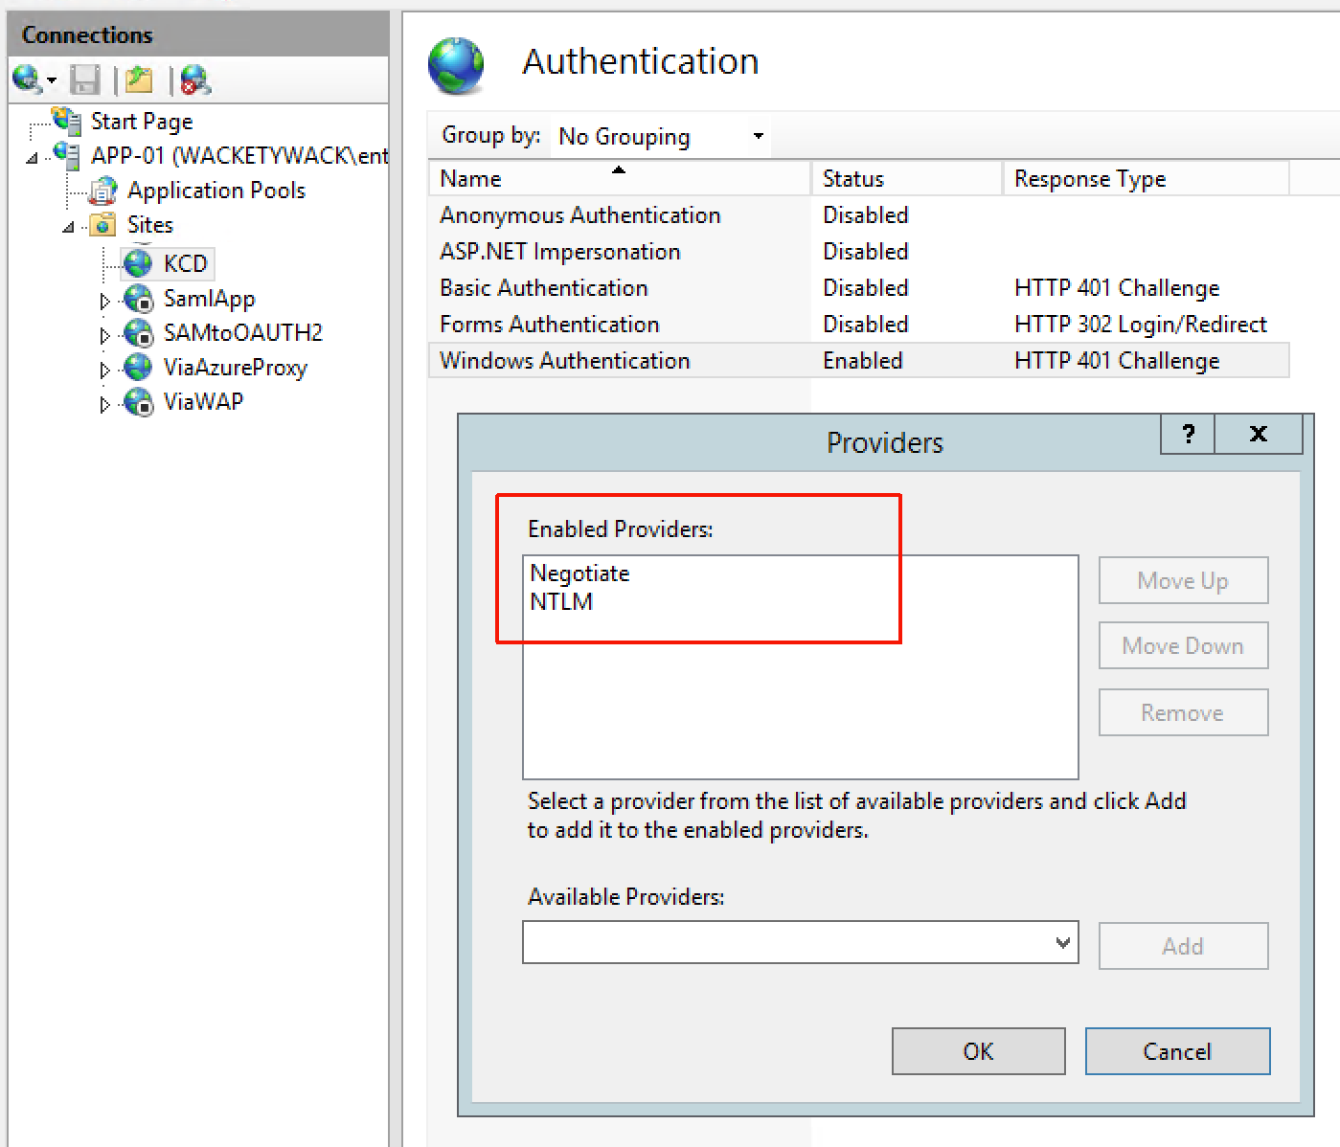1340x1147 pixels.
Task: Click the ViaWAP site globe icon
Action: 139,402
